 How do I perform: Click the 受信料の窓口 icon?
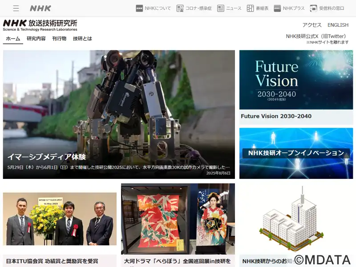(314, 8)
